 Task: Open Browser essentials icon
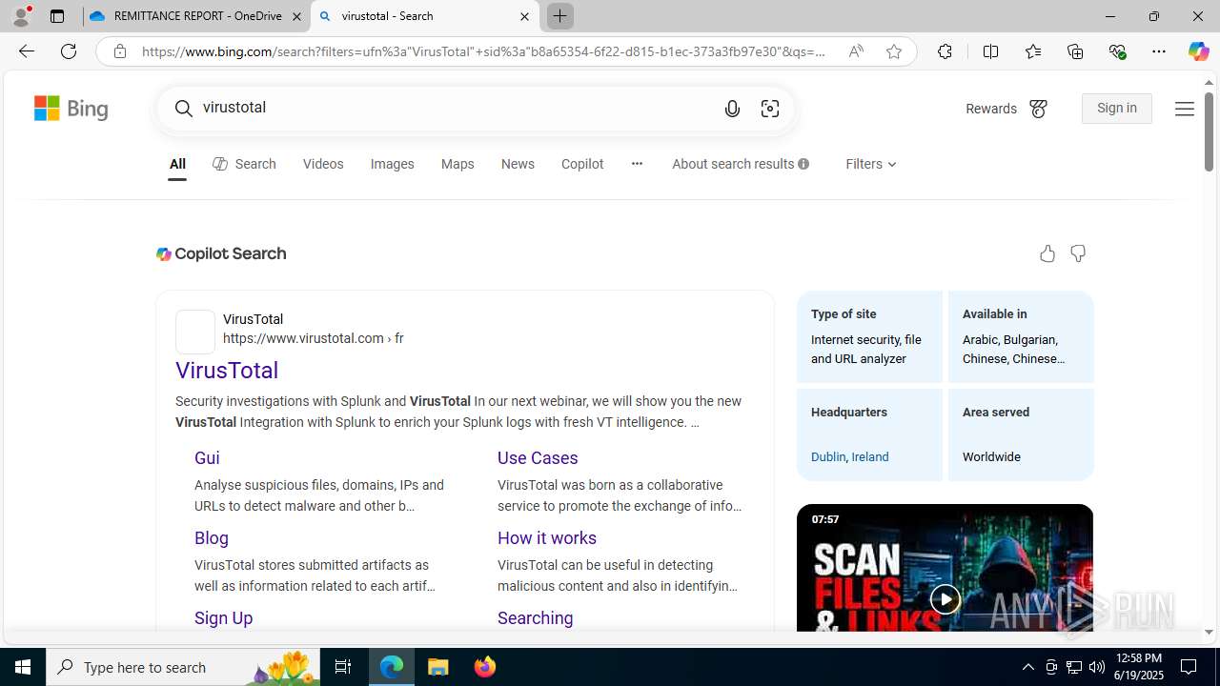1117,51
